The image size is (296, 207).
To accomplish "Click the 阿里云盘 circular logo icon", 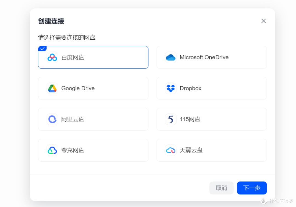I will tap(52, 119).
